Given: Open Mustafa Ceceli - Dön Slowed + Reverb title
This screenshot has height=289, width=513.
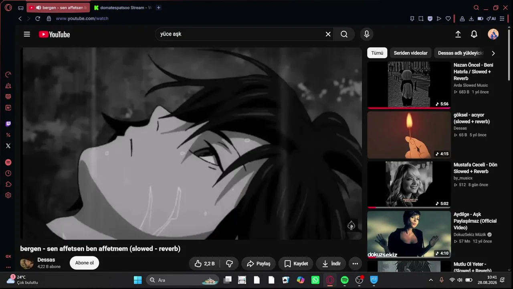Looking at the screenshot, I should (x=475, y=168).
